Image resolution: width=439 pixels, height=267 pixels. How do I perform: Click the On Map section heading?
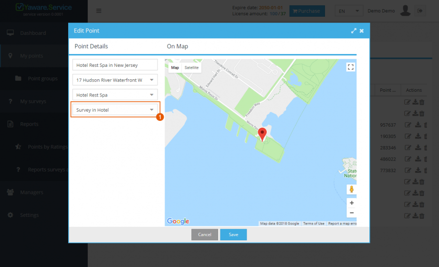coord(178,46)
